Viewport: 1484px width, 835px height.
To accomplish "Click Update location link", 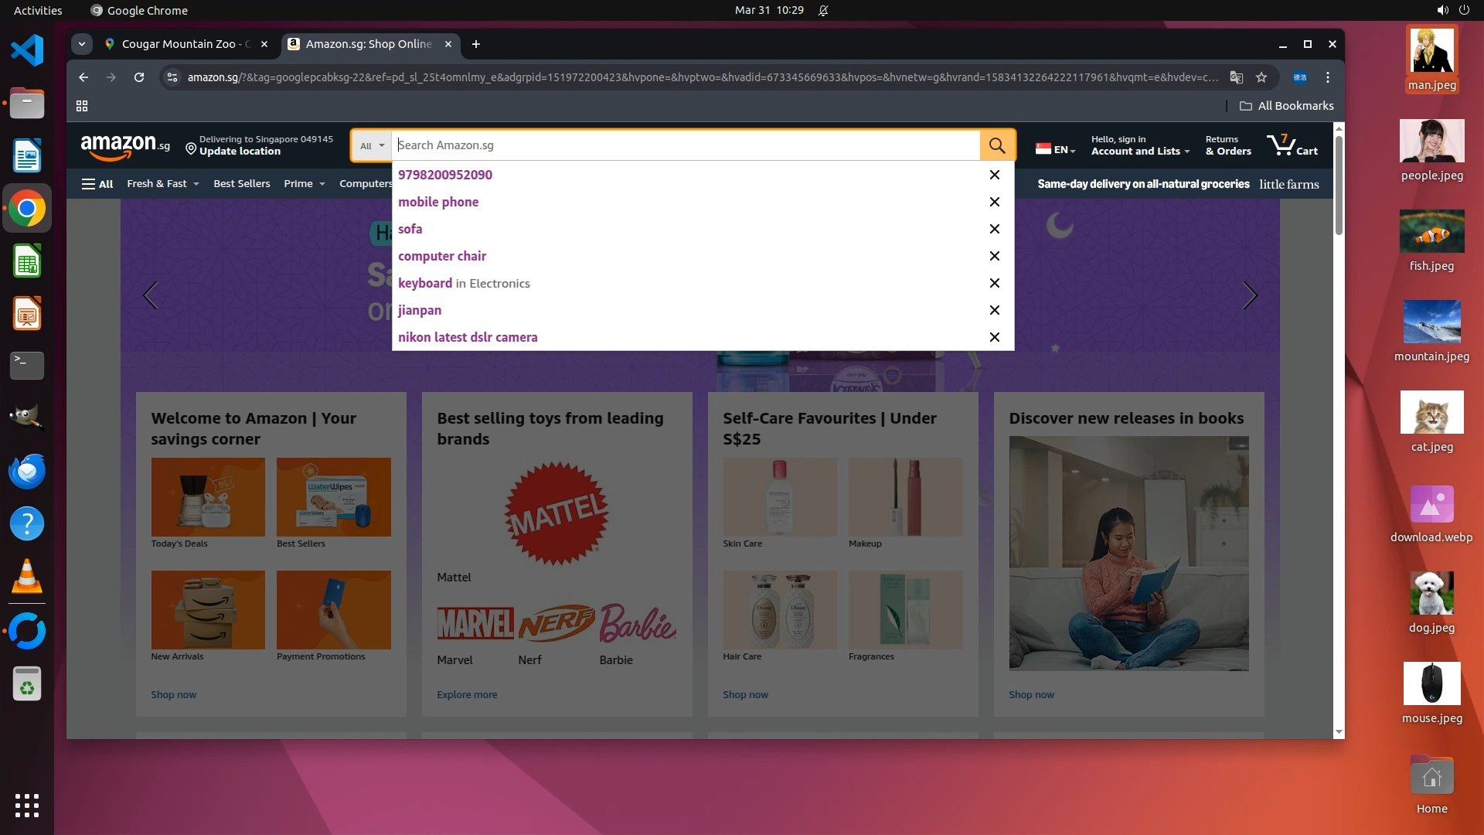I will click(240, 152).
